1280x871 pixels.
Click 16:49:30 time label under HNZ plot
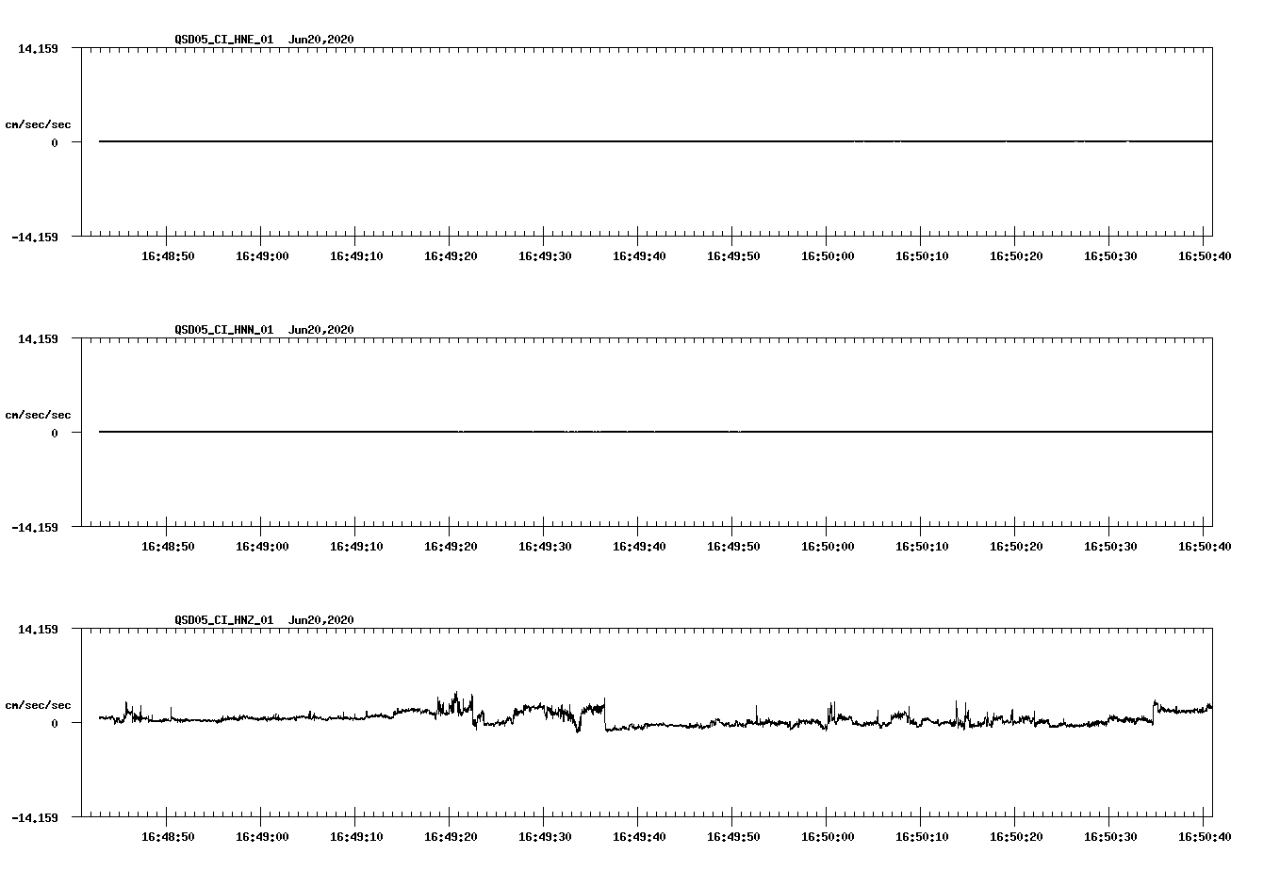(x=545, y=837)
